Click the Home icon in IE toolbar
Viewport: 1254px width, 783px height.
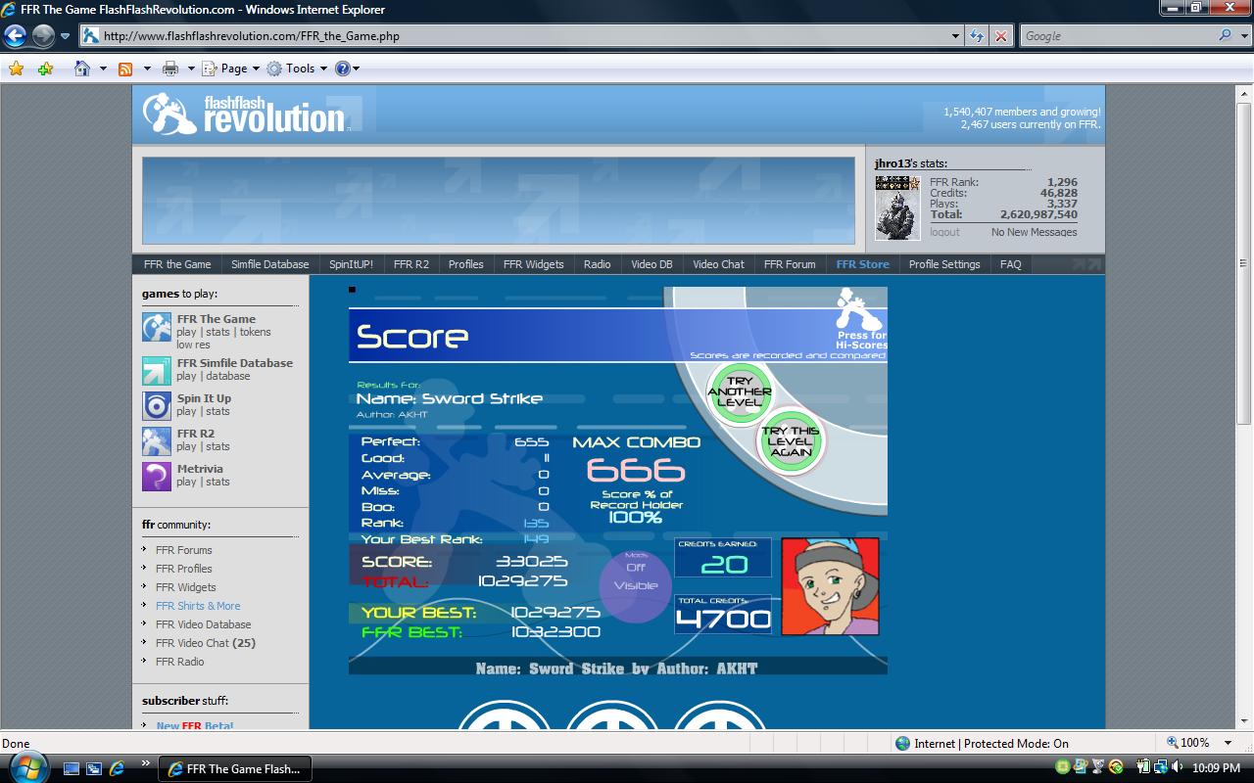tap(82, 69)
